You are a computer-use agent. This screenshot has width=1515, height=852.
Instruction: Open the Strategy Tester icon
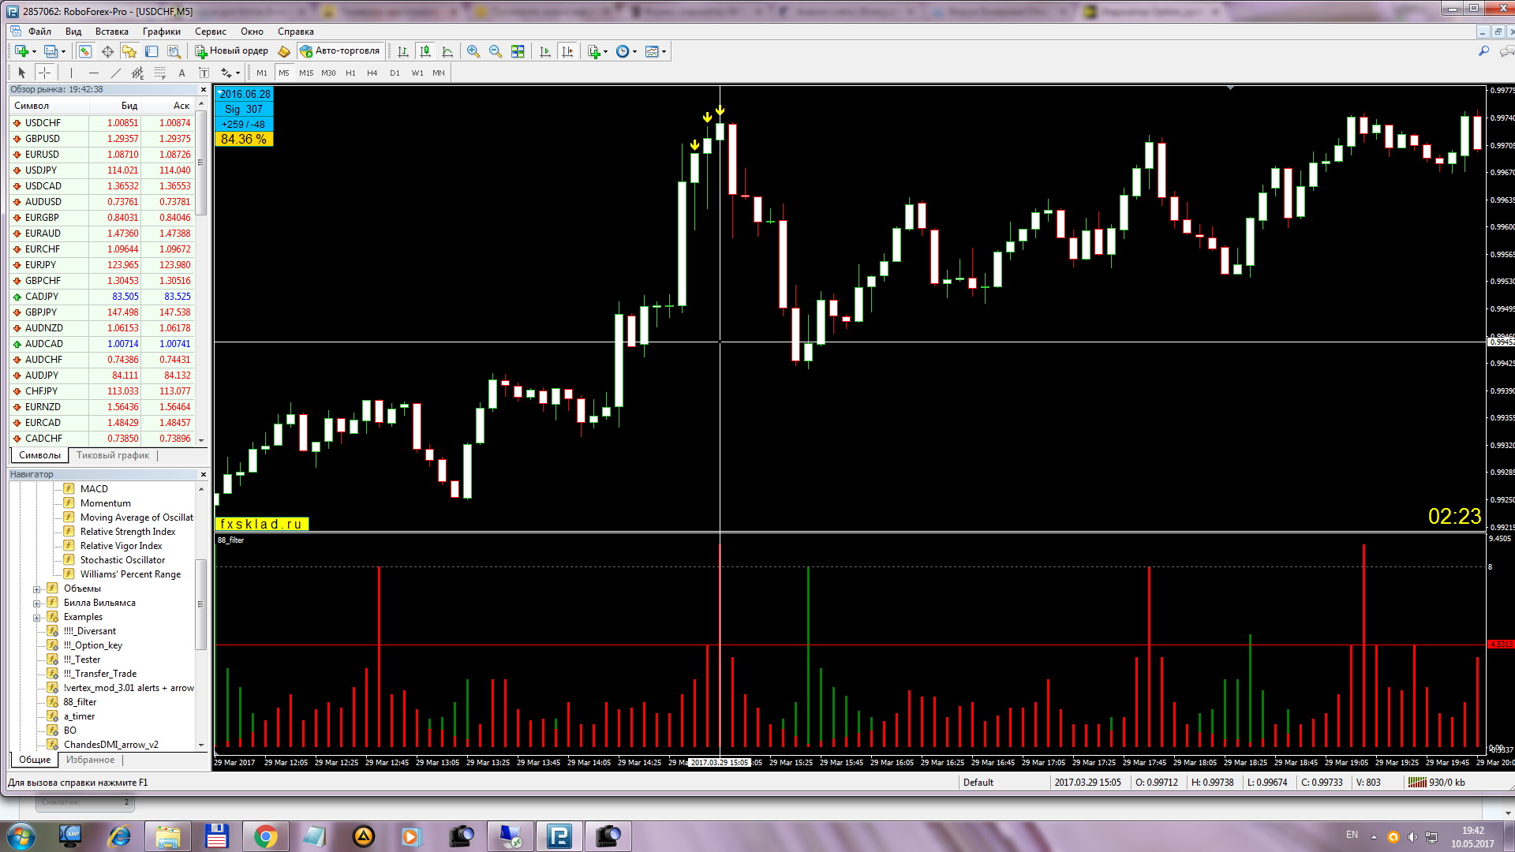coord(174,51)
